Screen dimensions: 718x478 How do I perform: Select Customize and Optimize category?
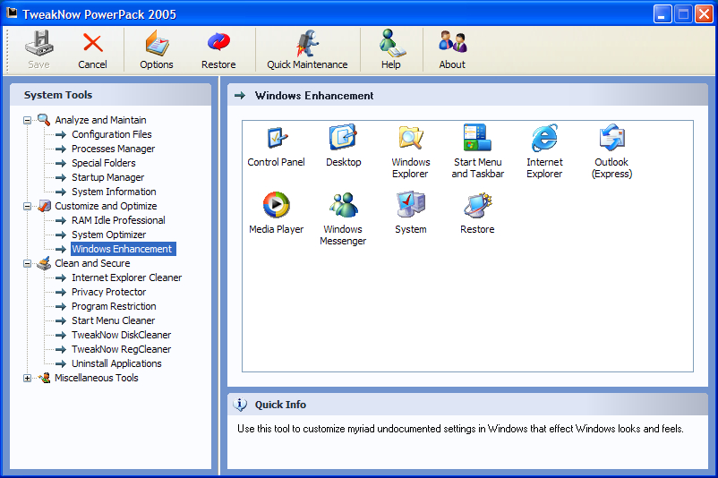click(106, 206)
